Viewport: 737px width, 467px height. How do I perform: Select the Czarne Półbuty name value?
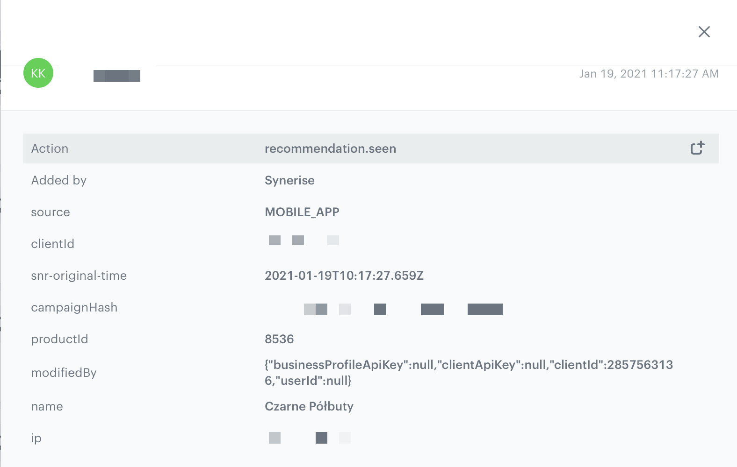[x=309, y=406]
